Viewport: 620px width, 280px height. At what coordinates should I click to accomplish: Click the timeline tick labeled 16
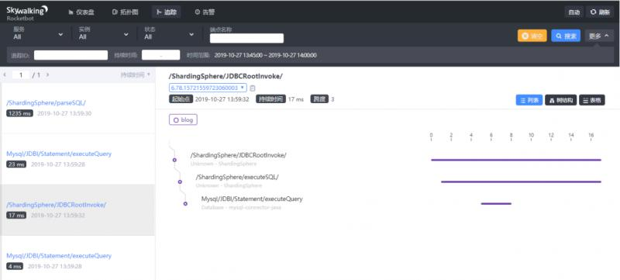pyautogui.click(x=591, y=137)
